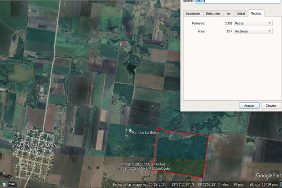
Task: Open the Hectáreas area unit dropdown
Action: pos(253,31)
